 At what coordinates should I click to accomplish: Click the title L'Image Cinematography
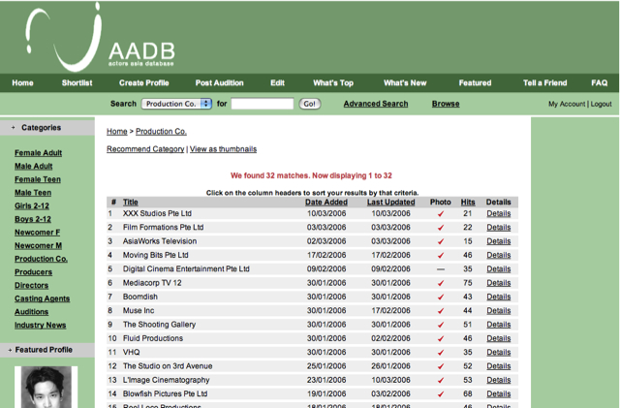point(166,380)
